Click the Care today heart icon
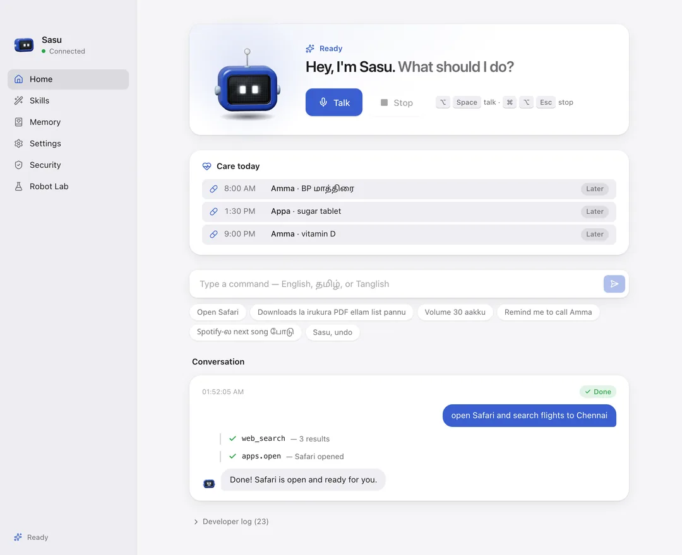This screenshot has height=555, width=682. (207, 166)
